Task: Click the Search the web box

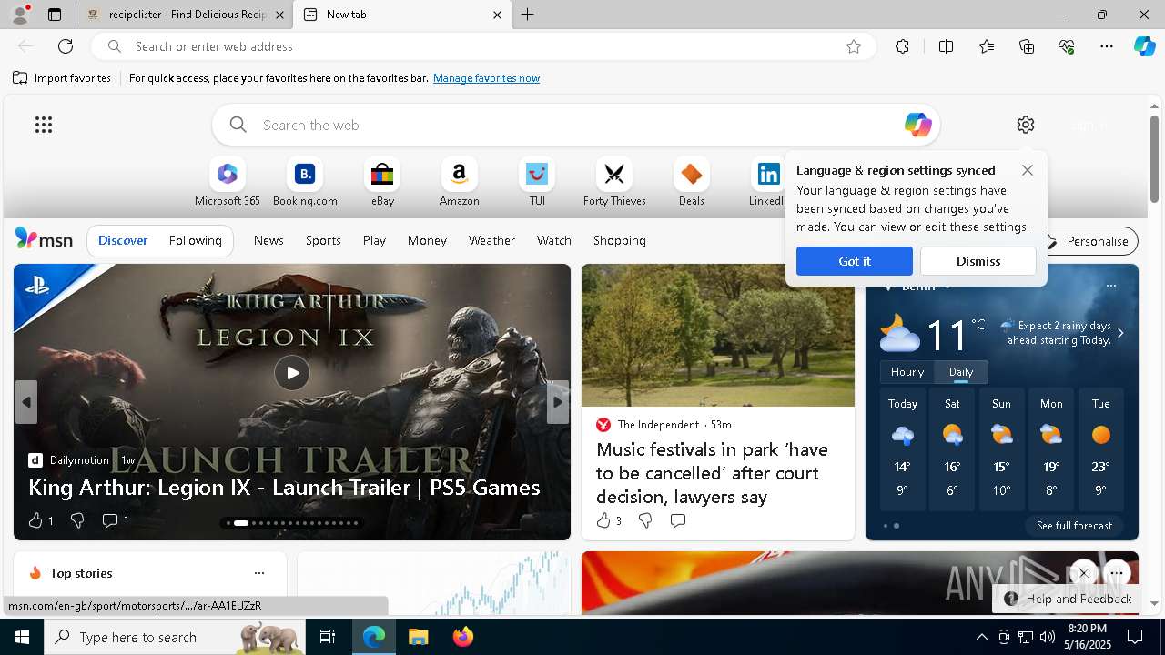Action: click(575, 125)
